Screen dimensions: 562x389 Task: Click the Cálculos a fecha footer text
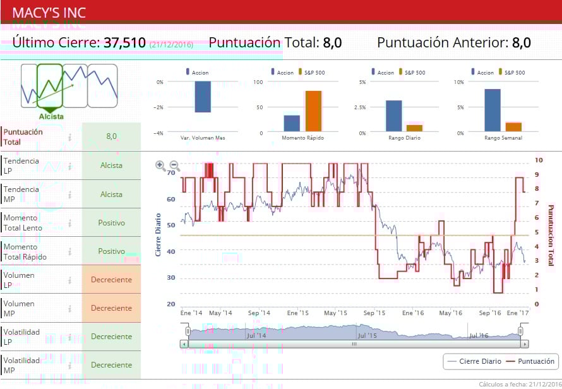pyautogui.click(x=520, y=384)
